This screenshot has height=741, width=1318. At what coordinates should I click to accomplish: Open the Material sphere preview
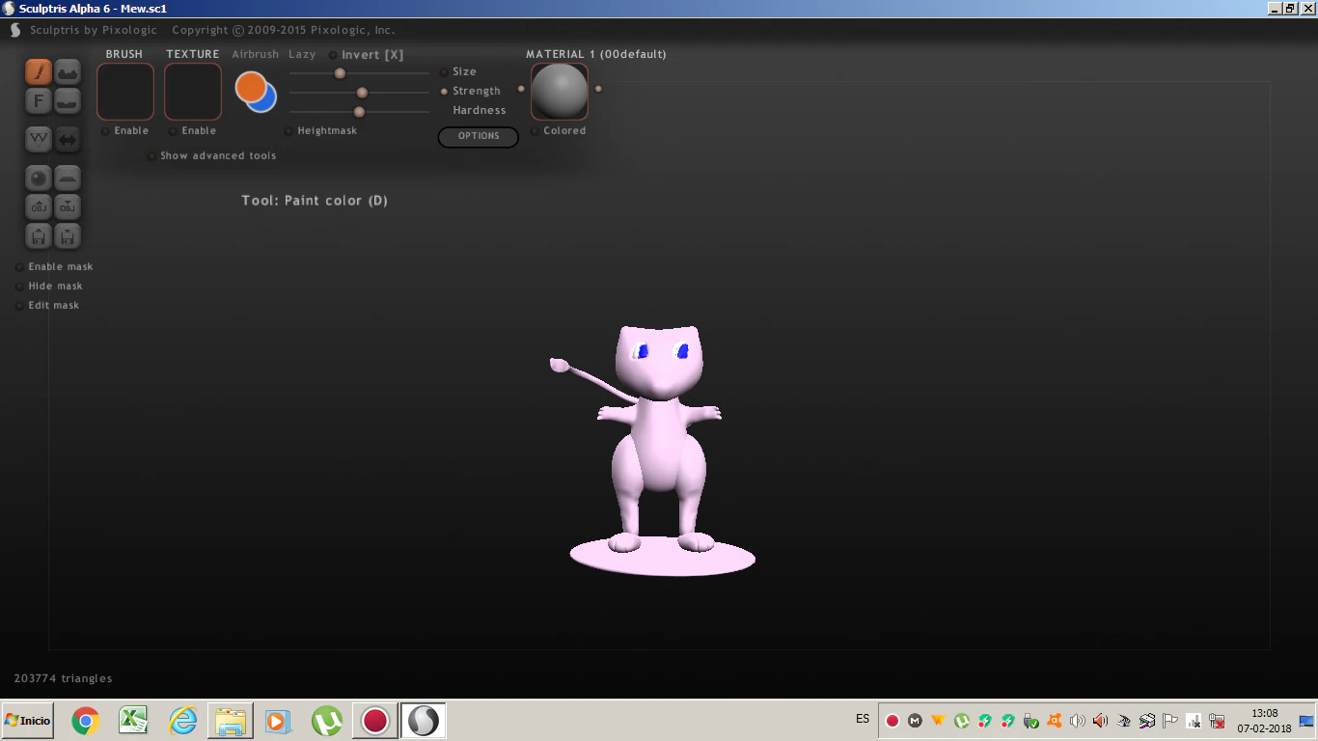[x=560, y=92]
